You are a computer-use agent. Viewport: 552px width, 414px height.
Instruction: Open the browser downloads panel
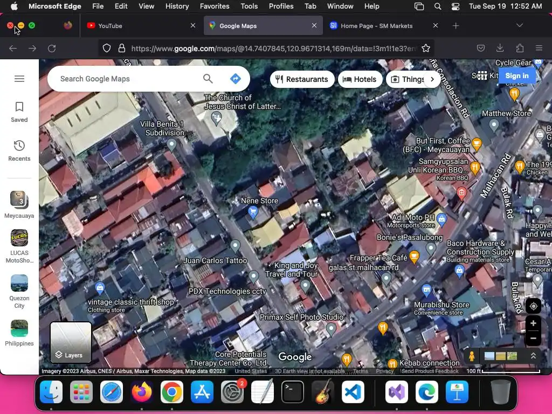[x=500, y=48]
